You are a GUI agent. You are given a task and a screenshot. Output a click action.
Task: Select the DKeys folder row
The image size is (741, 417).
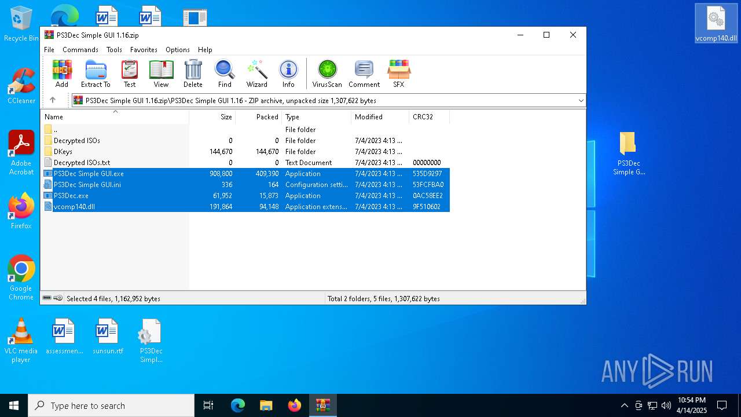[246, 152]
